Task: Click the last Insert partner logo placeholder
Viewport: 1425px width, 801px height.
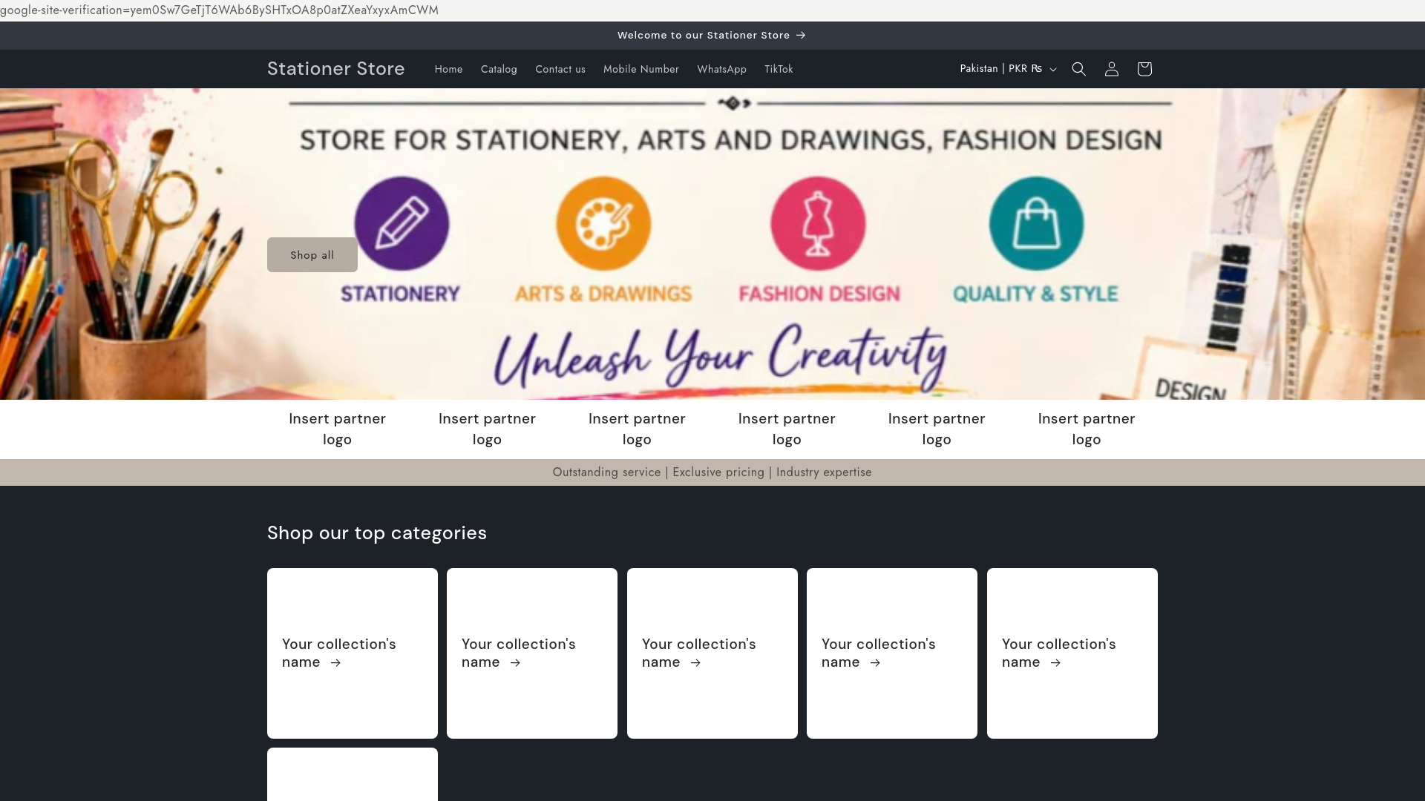Action: [1087, 429]
